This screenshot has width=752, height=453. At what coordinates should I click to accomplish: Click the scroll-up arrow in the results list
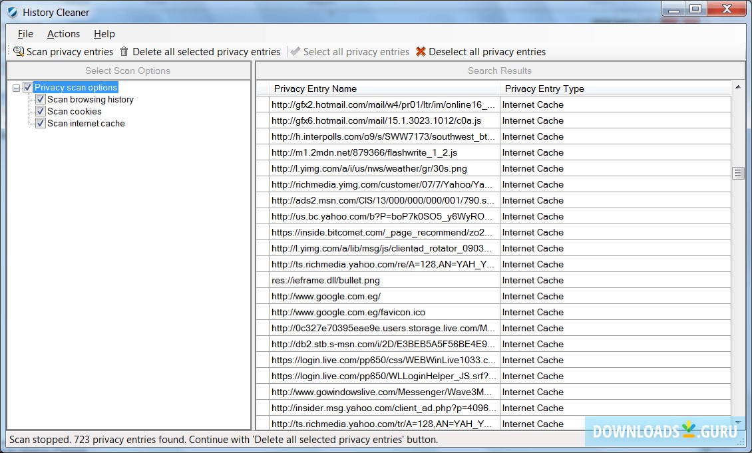coord(738,86)
